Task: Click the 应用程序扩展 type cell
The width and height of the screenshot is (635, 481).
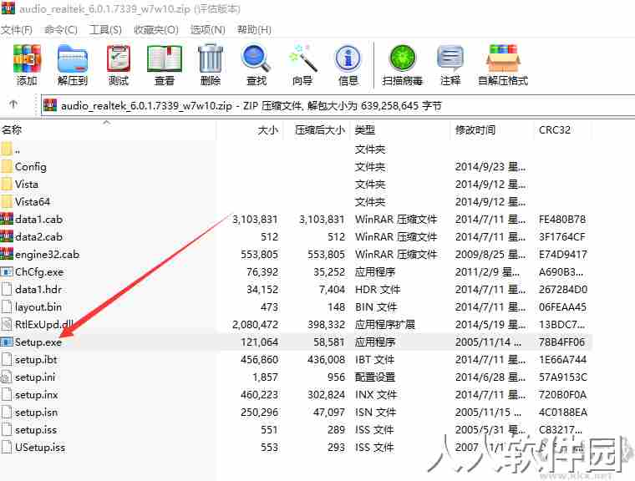Action: tap(384, 325)
